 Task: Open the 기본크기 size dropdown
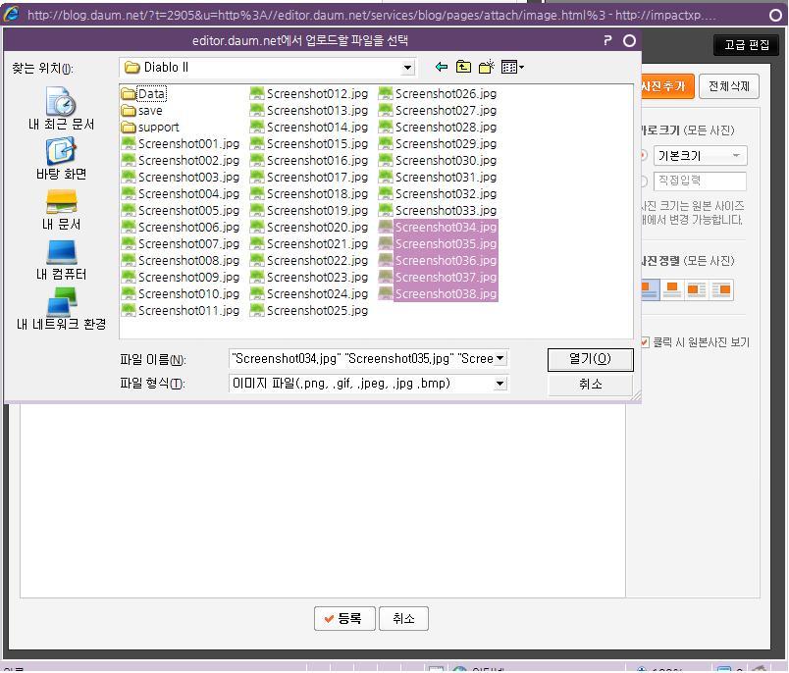(700, 156)
